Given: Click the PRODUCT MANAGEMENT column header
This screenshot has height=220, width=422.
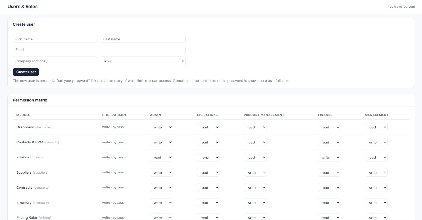Looking at the screenshot, I should 264,115.
